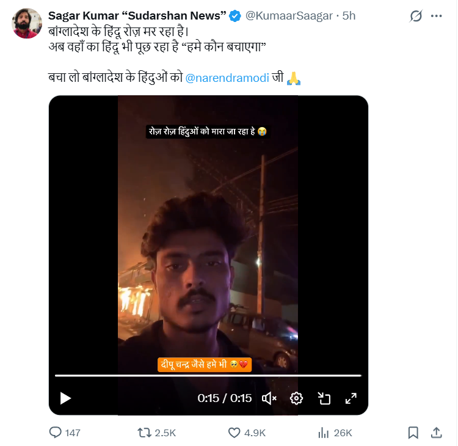The height and width of the screenshot is (446, 458).
Task: Enter fullscreen video mode
Action: pyautogui.click(x=351, y=398)
